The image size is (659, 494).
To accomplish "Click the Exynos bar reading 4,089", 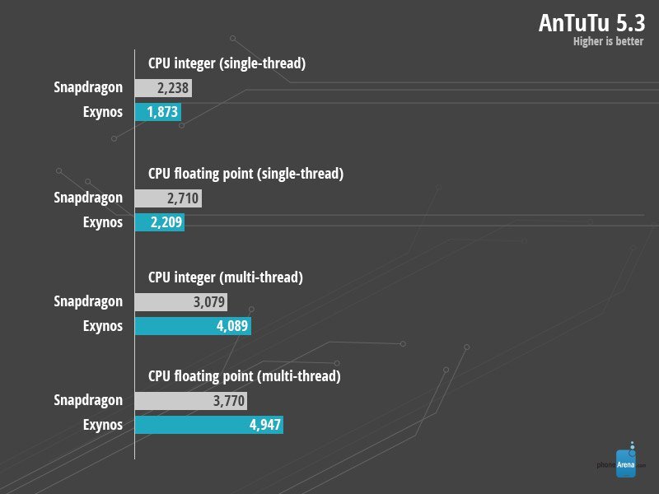I will [193, 326].
